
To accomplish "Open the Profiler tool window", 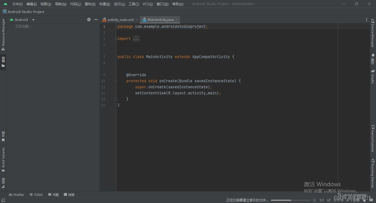I will click(x=17, y=194).
